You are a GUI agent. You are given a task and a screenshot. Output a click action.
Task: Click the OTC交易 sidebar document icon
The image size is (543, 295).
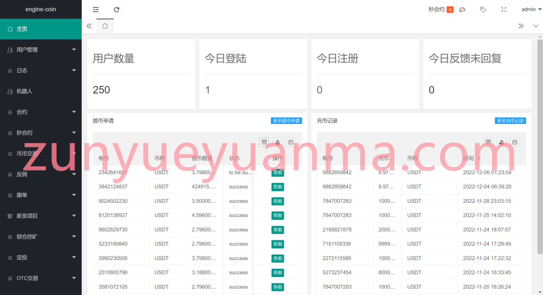tap(10, 278)
